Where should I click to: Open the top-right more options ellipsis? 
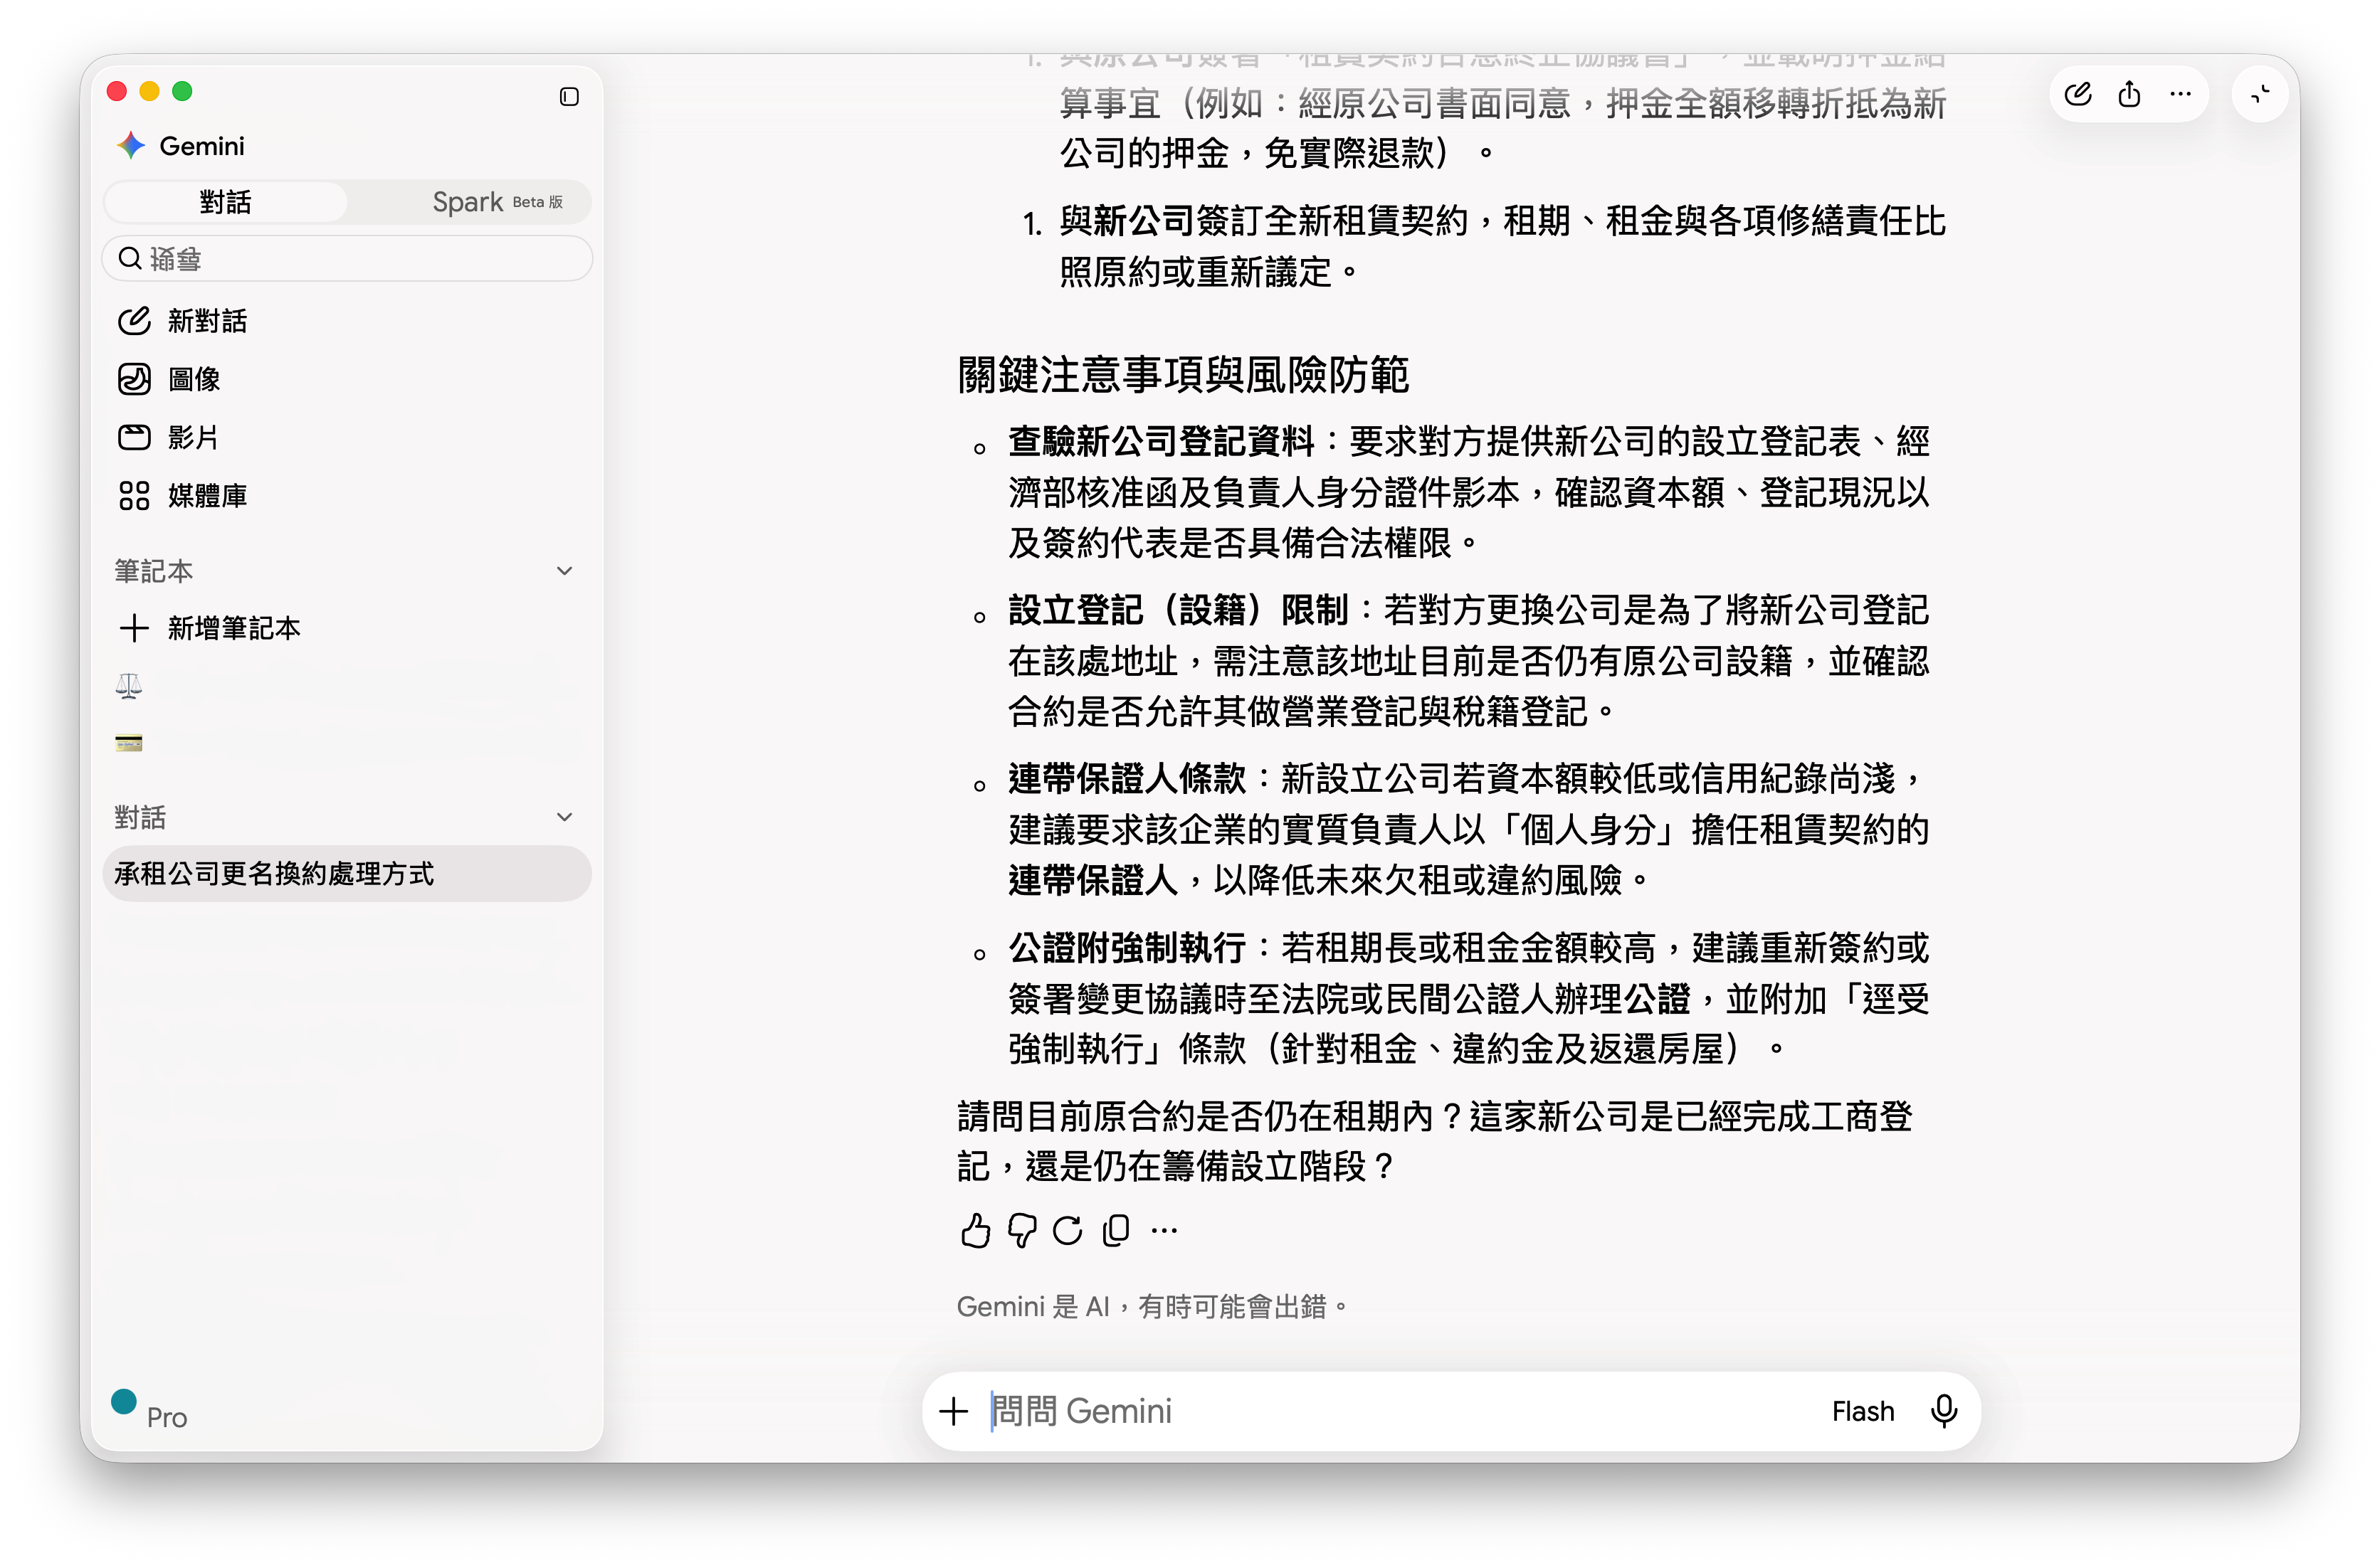(x=2180, y=95)
